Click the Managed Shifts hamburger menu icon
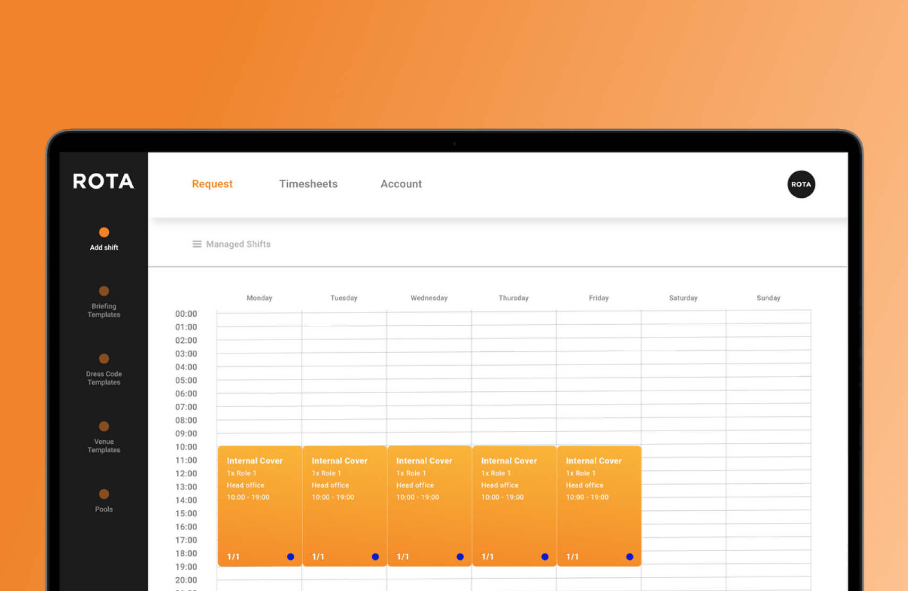Viewport: 908px width, 591px height. [x=197, y=244]
